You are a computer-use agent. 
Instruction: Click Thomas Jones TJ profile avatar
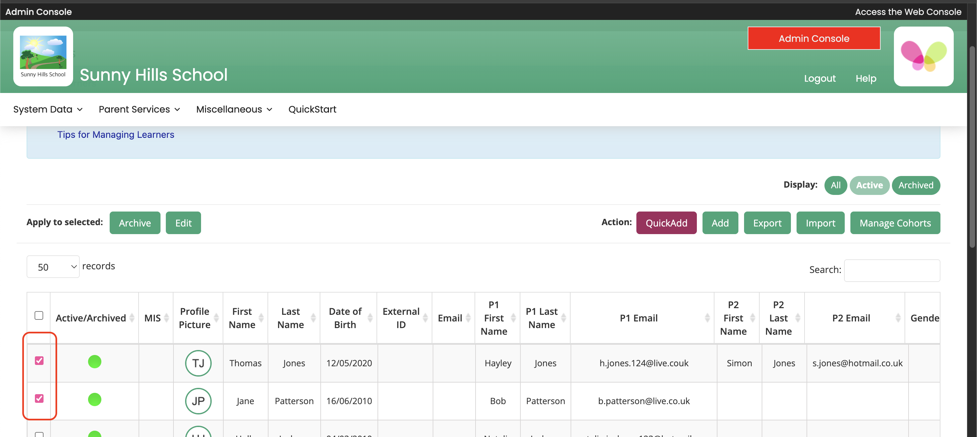click(x=198, y=363)
